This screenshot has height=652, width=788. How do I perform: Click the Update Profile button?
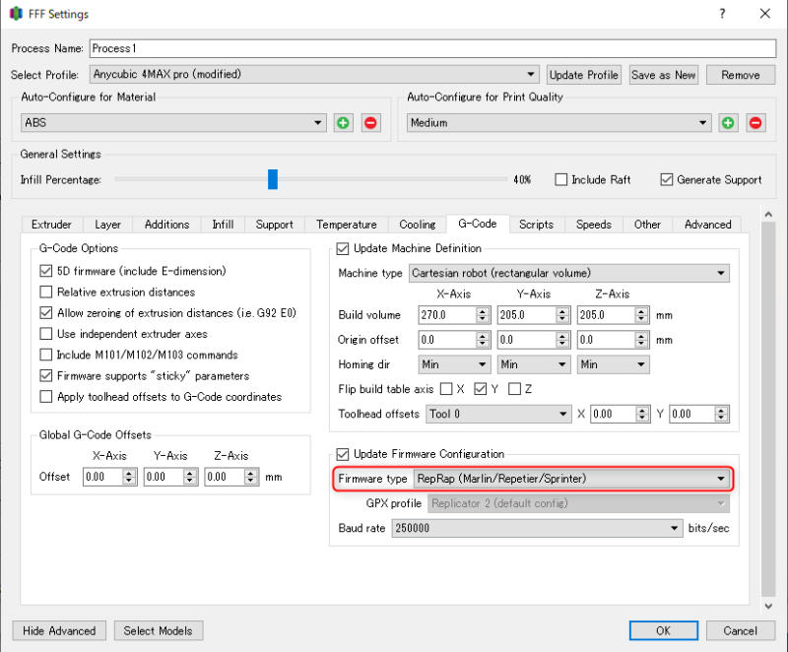[583, 75]
